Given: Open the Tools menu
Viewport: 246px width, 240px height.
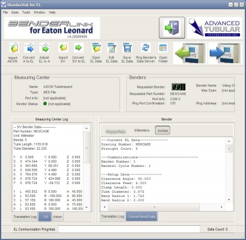Looking at the screenshot, I should tap(26, 12).
